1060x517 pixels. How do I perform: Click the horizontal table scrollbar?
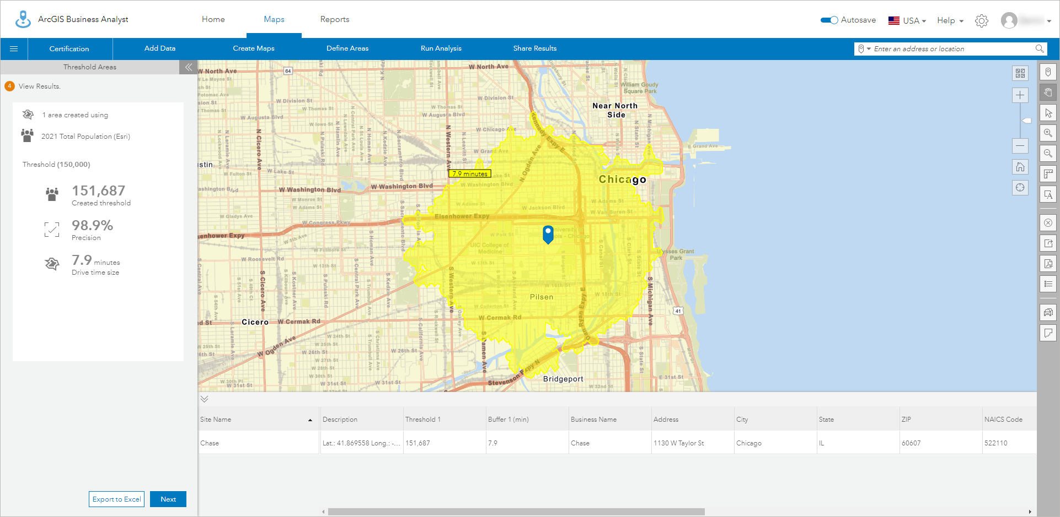(x=516, y=511)
